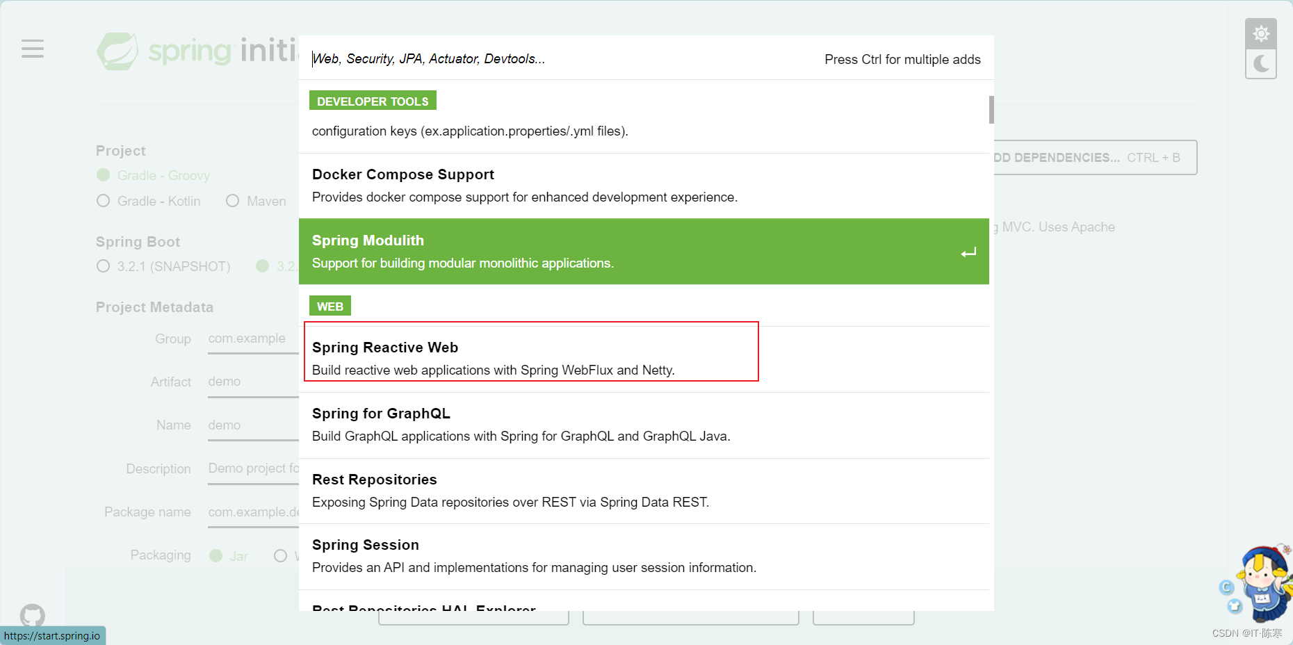Click the Description input field

pos(253,468)
